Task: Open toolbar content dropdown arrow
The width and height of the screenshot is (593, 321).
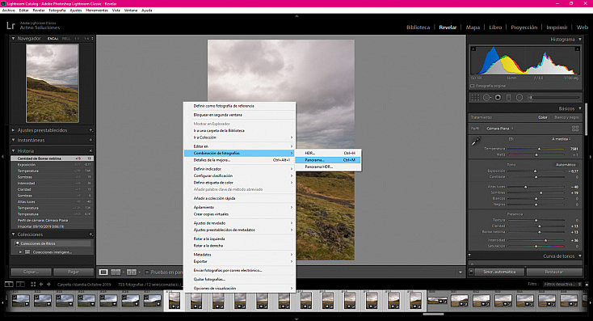Action: (461, 272)
